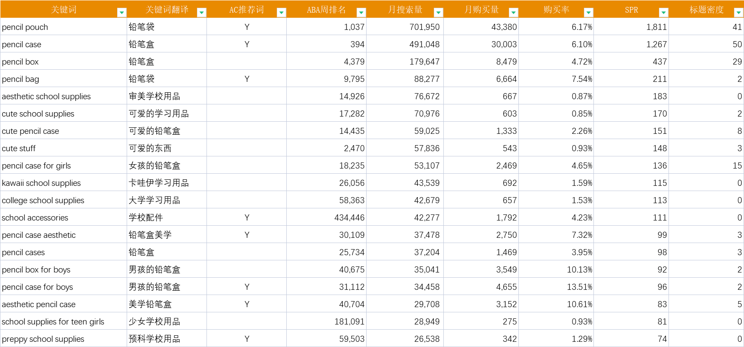Click the translation cell 少女学校用品
744x347 pixels.
point(167,321)
